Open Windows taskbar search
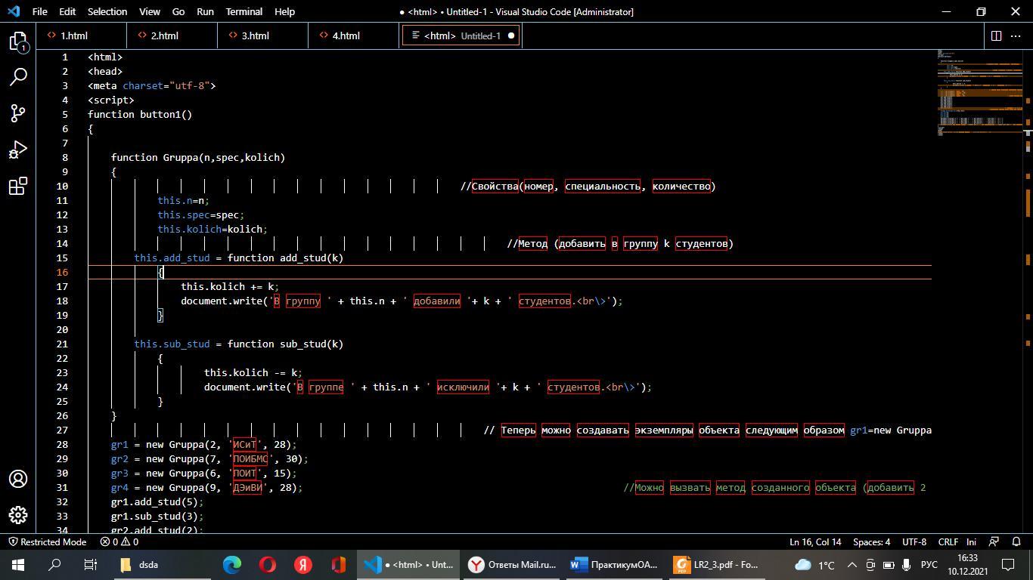Image resolution: width=1033 pixels, height=580 pixels. click(54, 565)
